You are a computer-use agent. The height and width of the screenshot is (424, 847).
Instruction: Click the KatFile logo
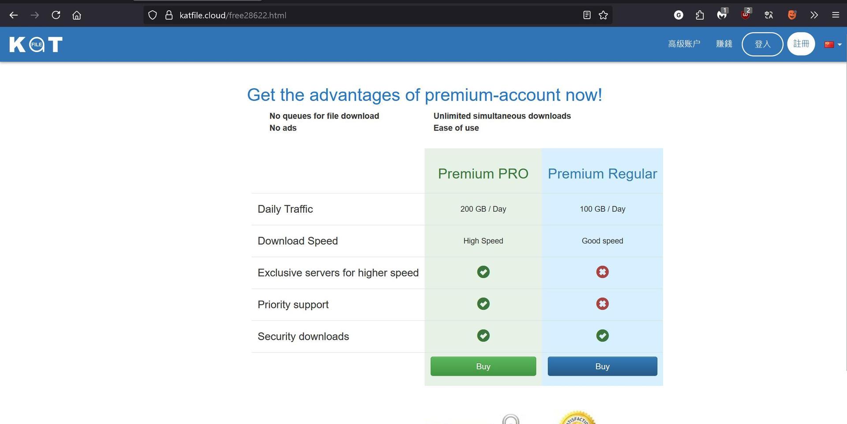(36, 44)
